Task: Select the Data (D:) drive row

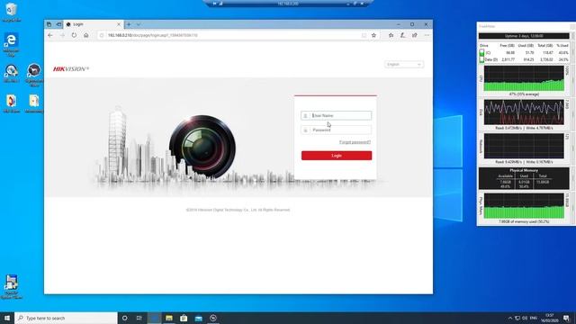Action: [x=524, y=59]
